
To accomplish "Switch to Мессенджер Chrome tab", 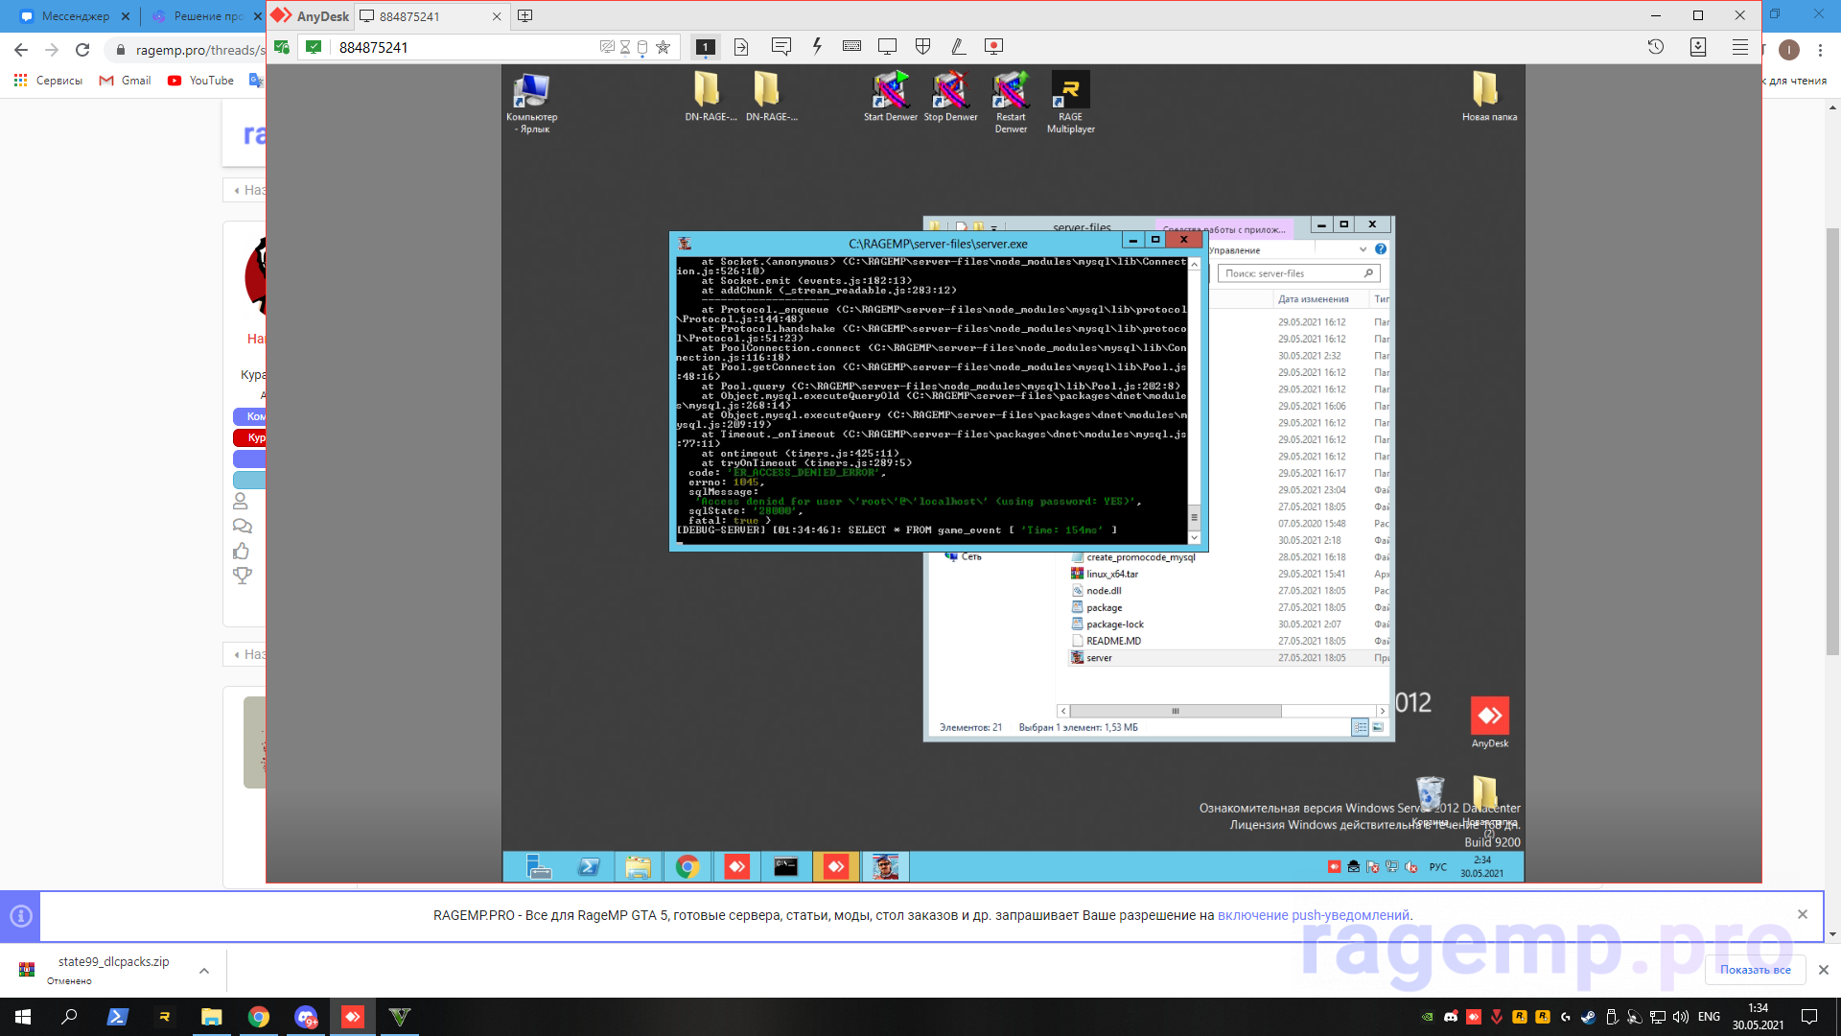I will pyautogui.click(x=75, y=16).
